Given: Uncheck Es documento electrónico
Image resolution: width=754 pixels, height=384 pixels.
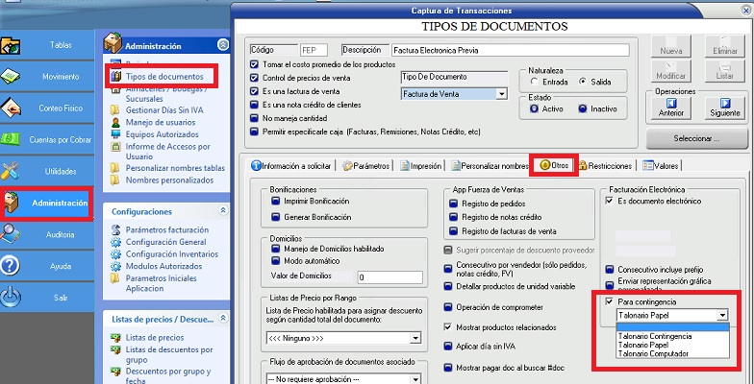Looking at the screenshot, I should pos(608,202).
